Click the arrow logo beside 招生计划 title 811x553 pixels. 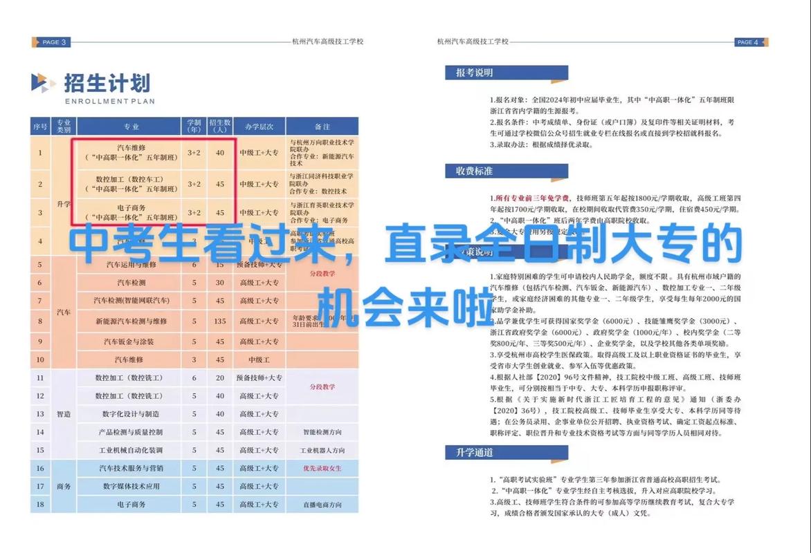[x=42, y=83]
